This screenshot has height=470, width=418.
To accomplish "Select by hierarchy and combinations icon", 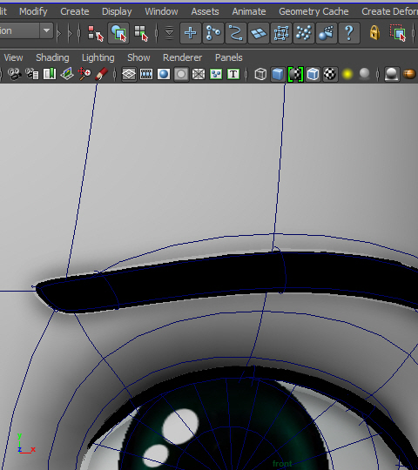I will tap(95, 33).
